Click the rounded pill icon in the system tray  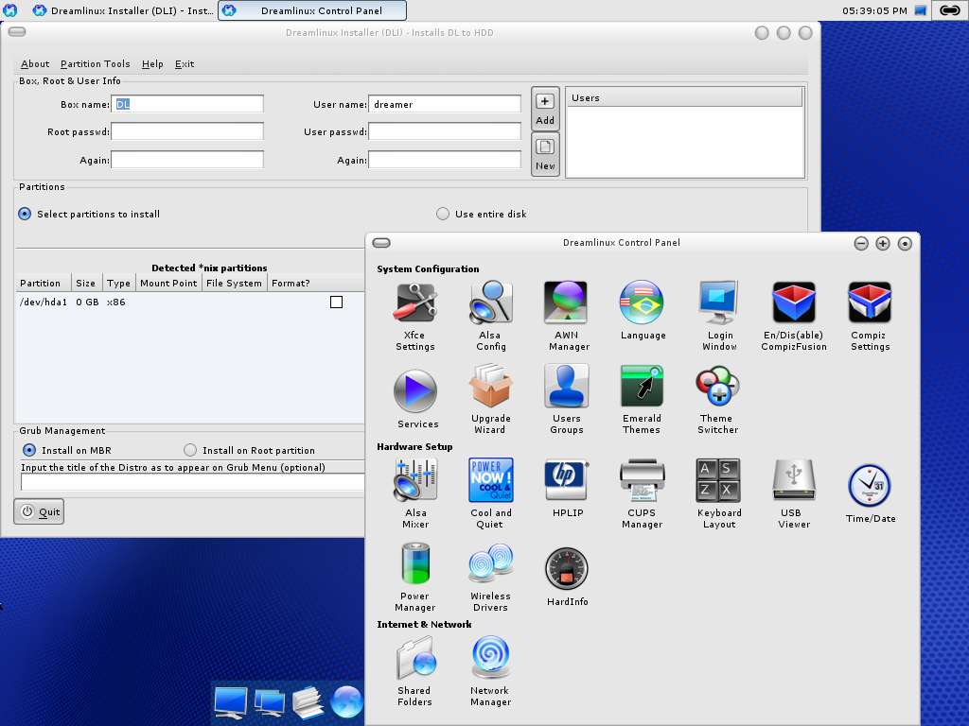(x=950, y=10)
